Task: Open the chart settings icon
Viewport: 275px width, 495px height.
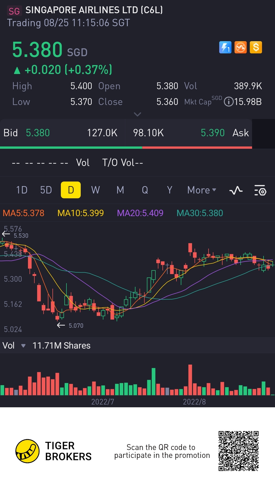Action: tap(260, 190)
